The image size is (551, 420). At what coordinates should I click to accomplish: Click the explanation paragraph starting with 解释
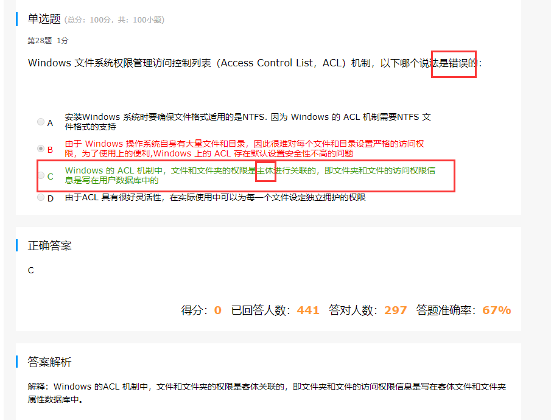pyautogui.click(x=267, y=393)
